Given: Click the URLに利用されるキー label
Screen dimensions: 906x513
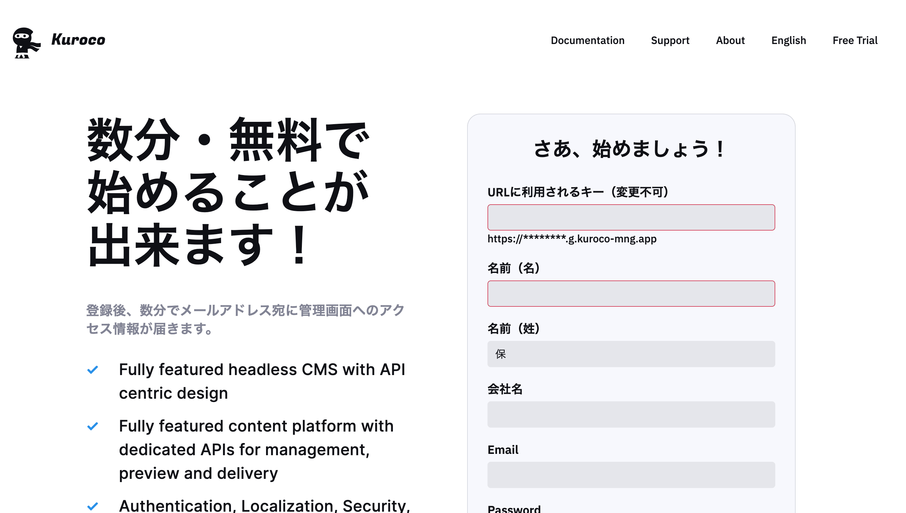Looking at the screenshot, I should point(578,192).
